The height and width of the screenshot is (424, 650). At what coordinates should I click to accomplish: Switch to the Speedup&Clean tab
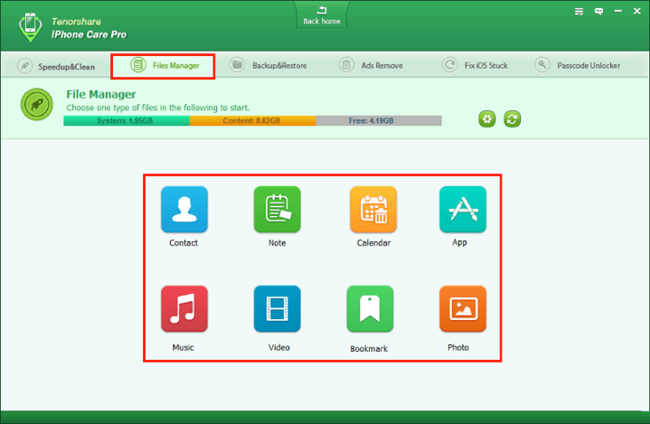pos(56,66)
